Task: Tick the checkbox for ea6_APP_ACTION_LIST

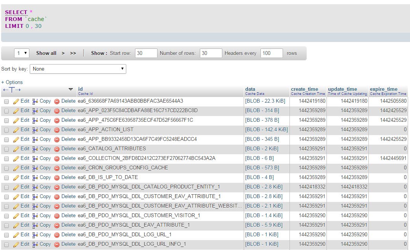Action: pos(6,130)
